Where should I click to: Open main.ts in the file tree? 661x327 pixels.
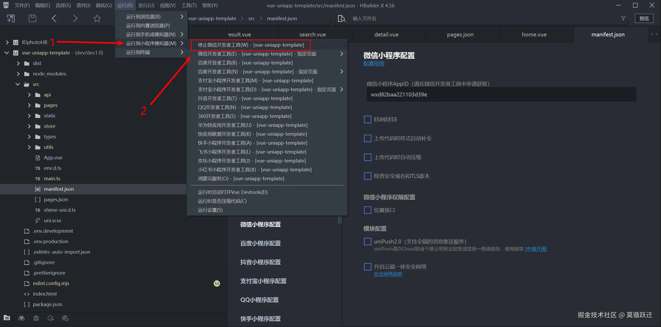52,179
